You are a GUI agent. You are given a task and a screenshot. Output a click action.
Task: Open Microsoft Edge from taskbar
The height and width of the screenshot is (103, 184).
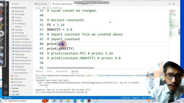pyautogui.click(x=75, y=101)
